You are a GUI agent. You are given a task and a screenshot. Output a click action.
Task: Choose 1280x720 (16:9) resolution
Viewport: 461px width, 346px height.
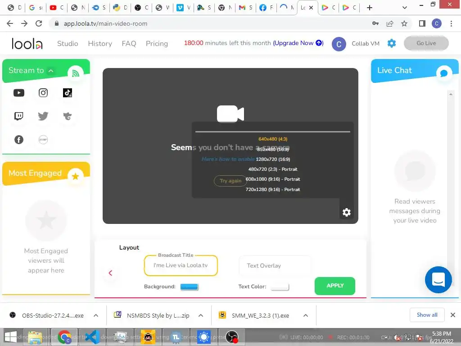[x=273, y=159]
